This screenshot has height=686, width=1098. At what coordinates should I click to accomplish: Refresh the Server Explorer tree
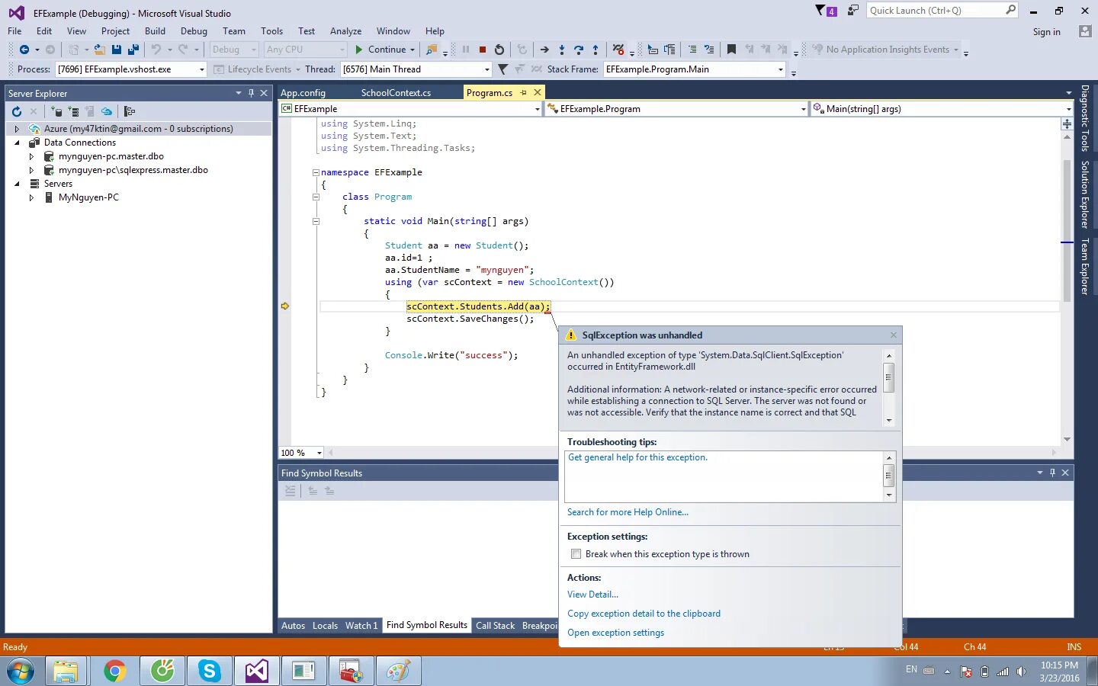[17, 111]
